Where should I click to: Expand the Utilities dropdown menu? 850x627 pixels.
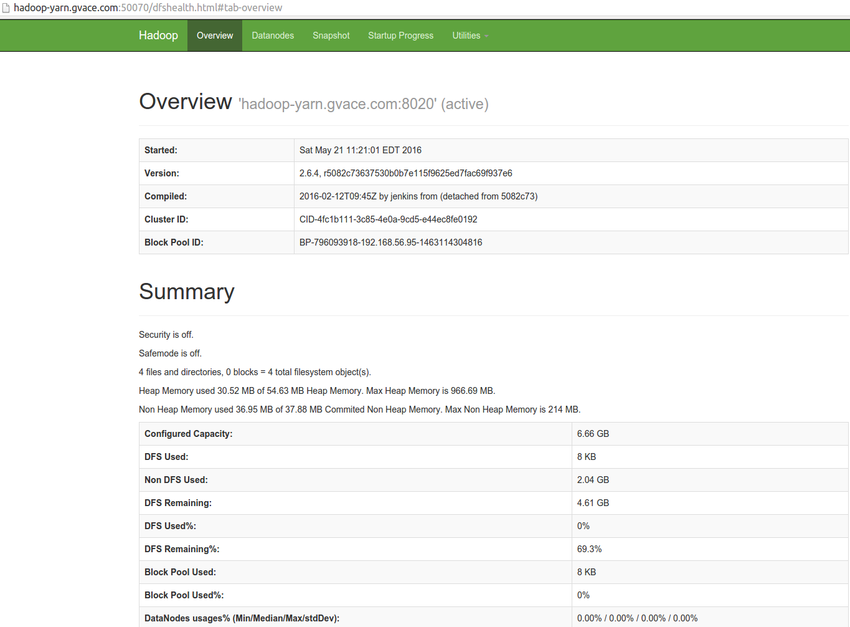click(466, 36)
